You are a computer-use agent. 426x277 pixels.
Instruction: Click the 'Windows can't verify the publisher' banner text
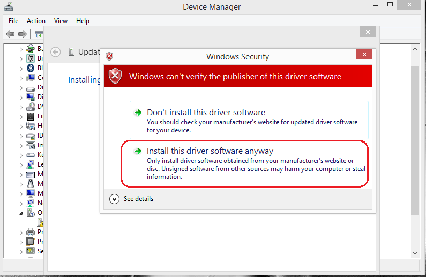(235, 76)
